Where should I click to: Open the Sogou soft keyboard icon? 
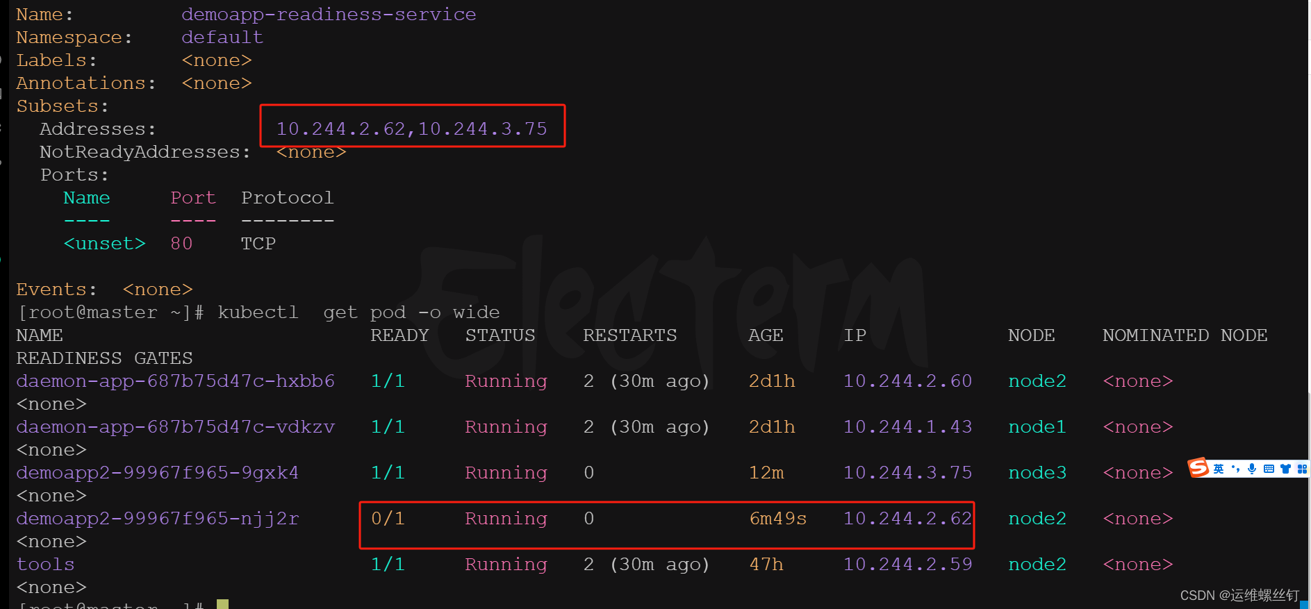coord(1269,469)
